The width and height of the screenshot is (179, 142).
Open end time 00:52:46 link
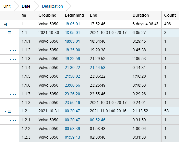98,120
